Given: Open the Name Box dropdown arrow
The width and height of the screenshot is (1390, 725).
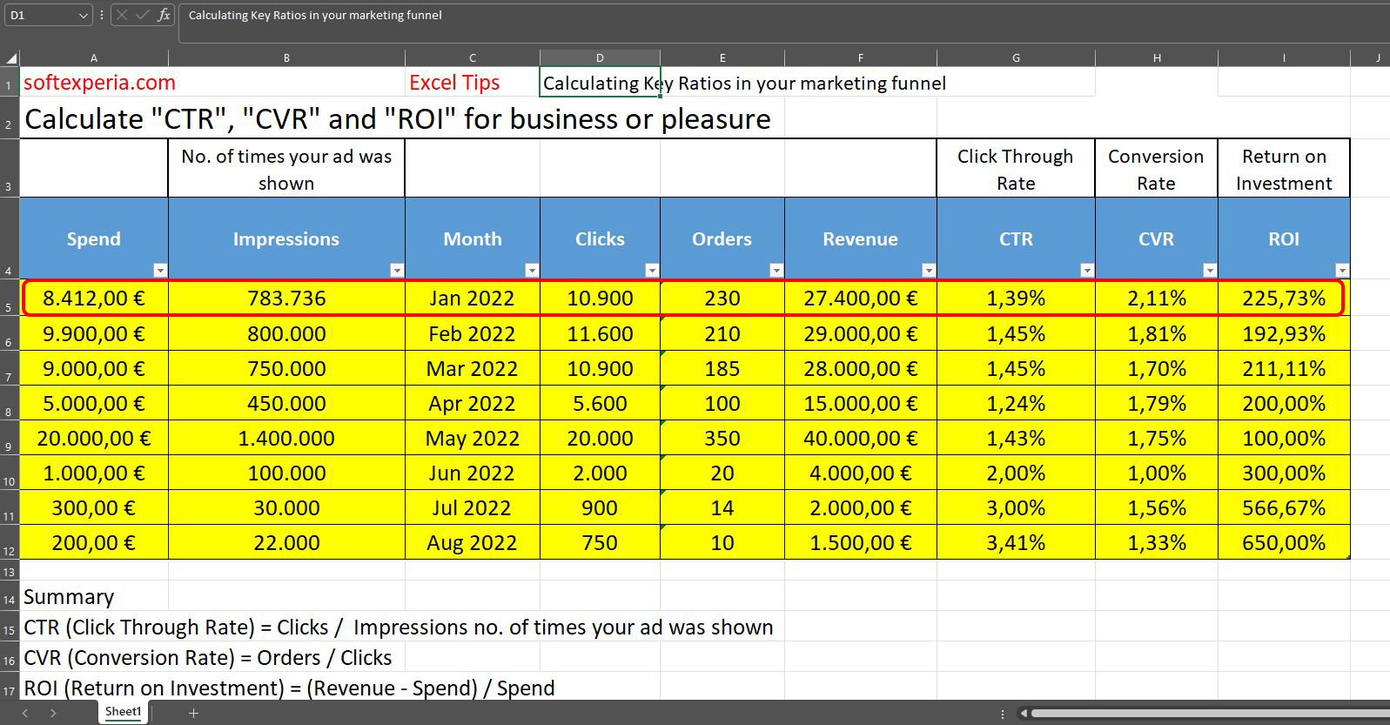Looking at the screenshot, I should pyautogui.click(x=83, y=16).
